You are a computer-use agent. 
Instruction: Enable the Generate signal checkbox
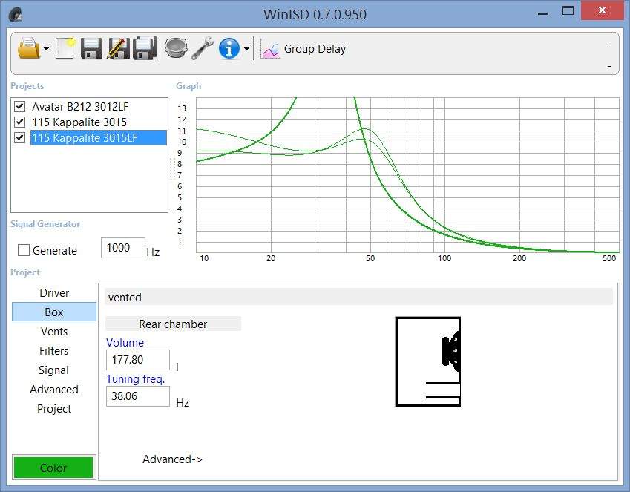[24, 250]
